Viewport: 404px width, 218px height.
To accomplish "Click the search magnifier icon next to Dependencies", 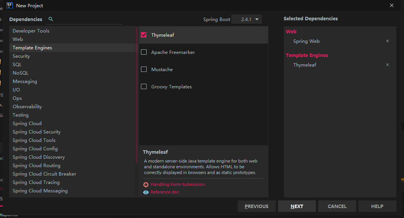I will coord(51,19).
